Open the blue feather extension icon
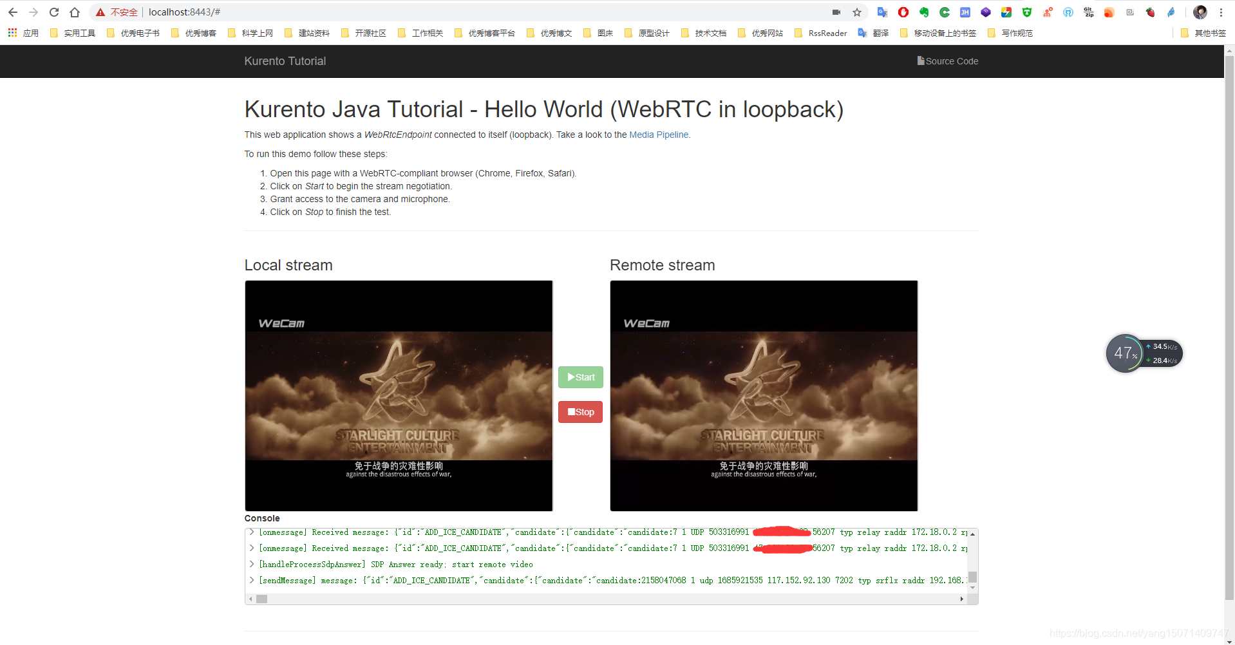The width and height of the screenshot is (1235, 645). coord(1171,12)
